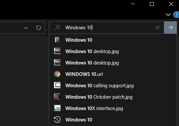Select the Windows 10 folder icon

tap(57, 40)
